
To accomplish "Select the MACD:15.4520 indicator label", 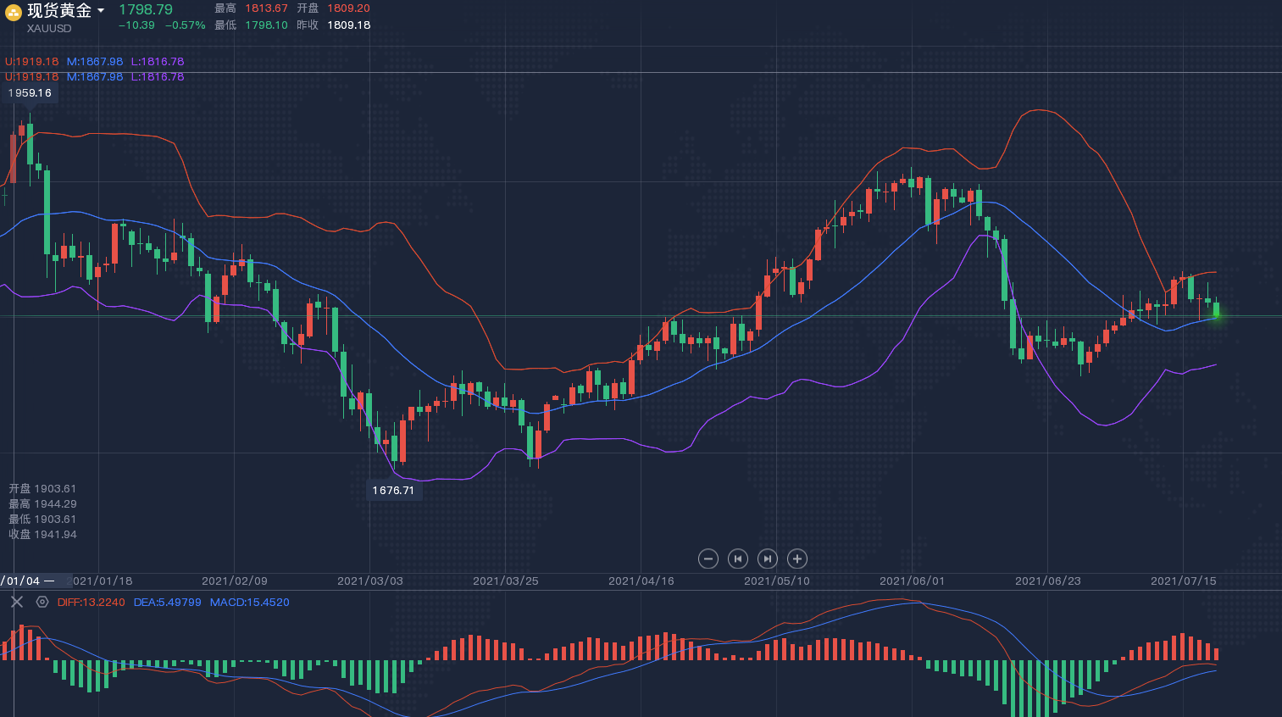I will tap(250, 603).
